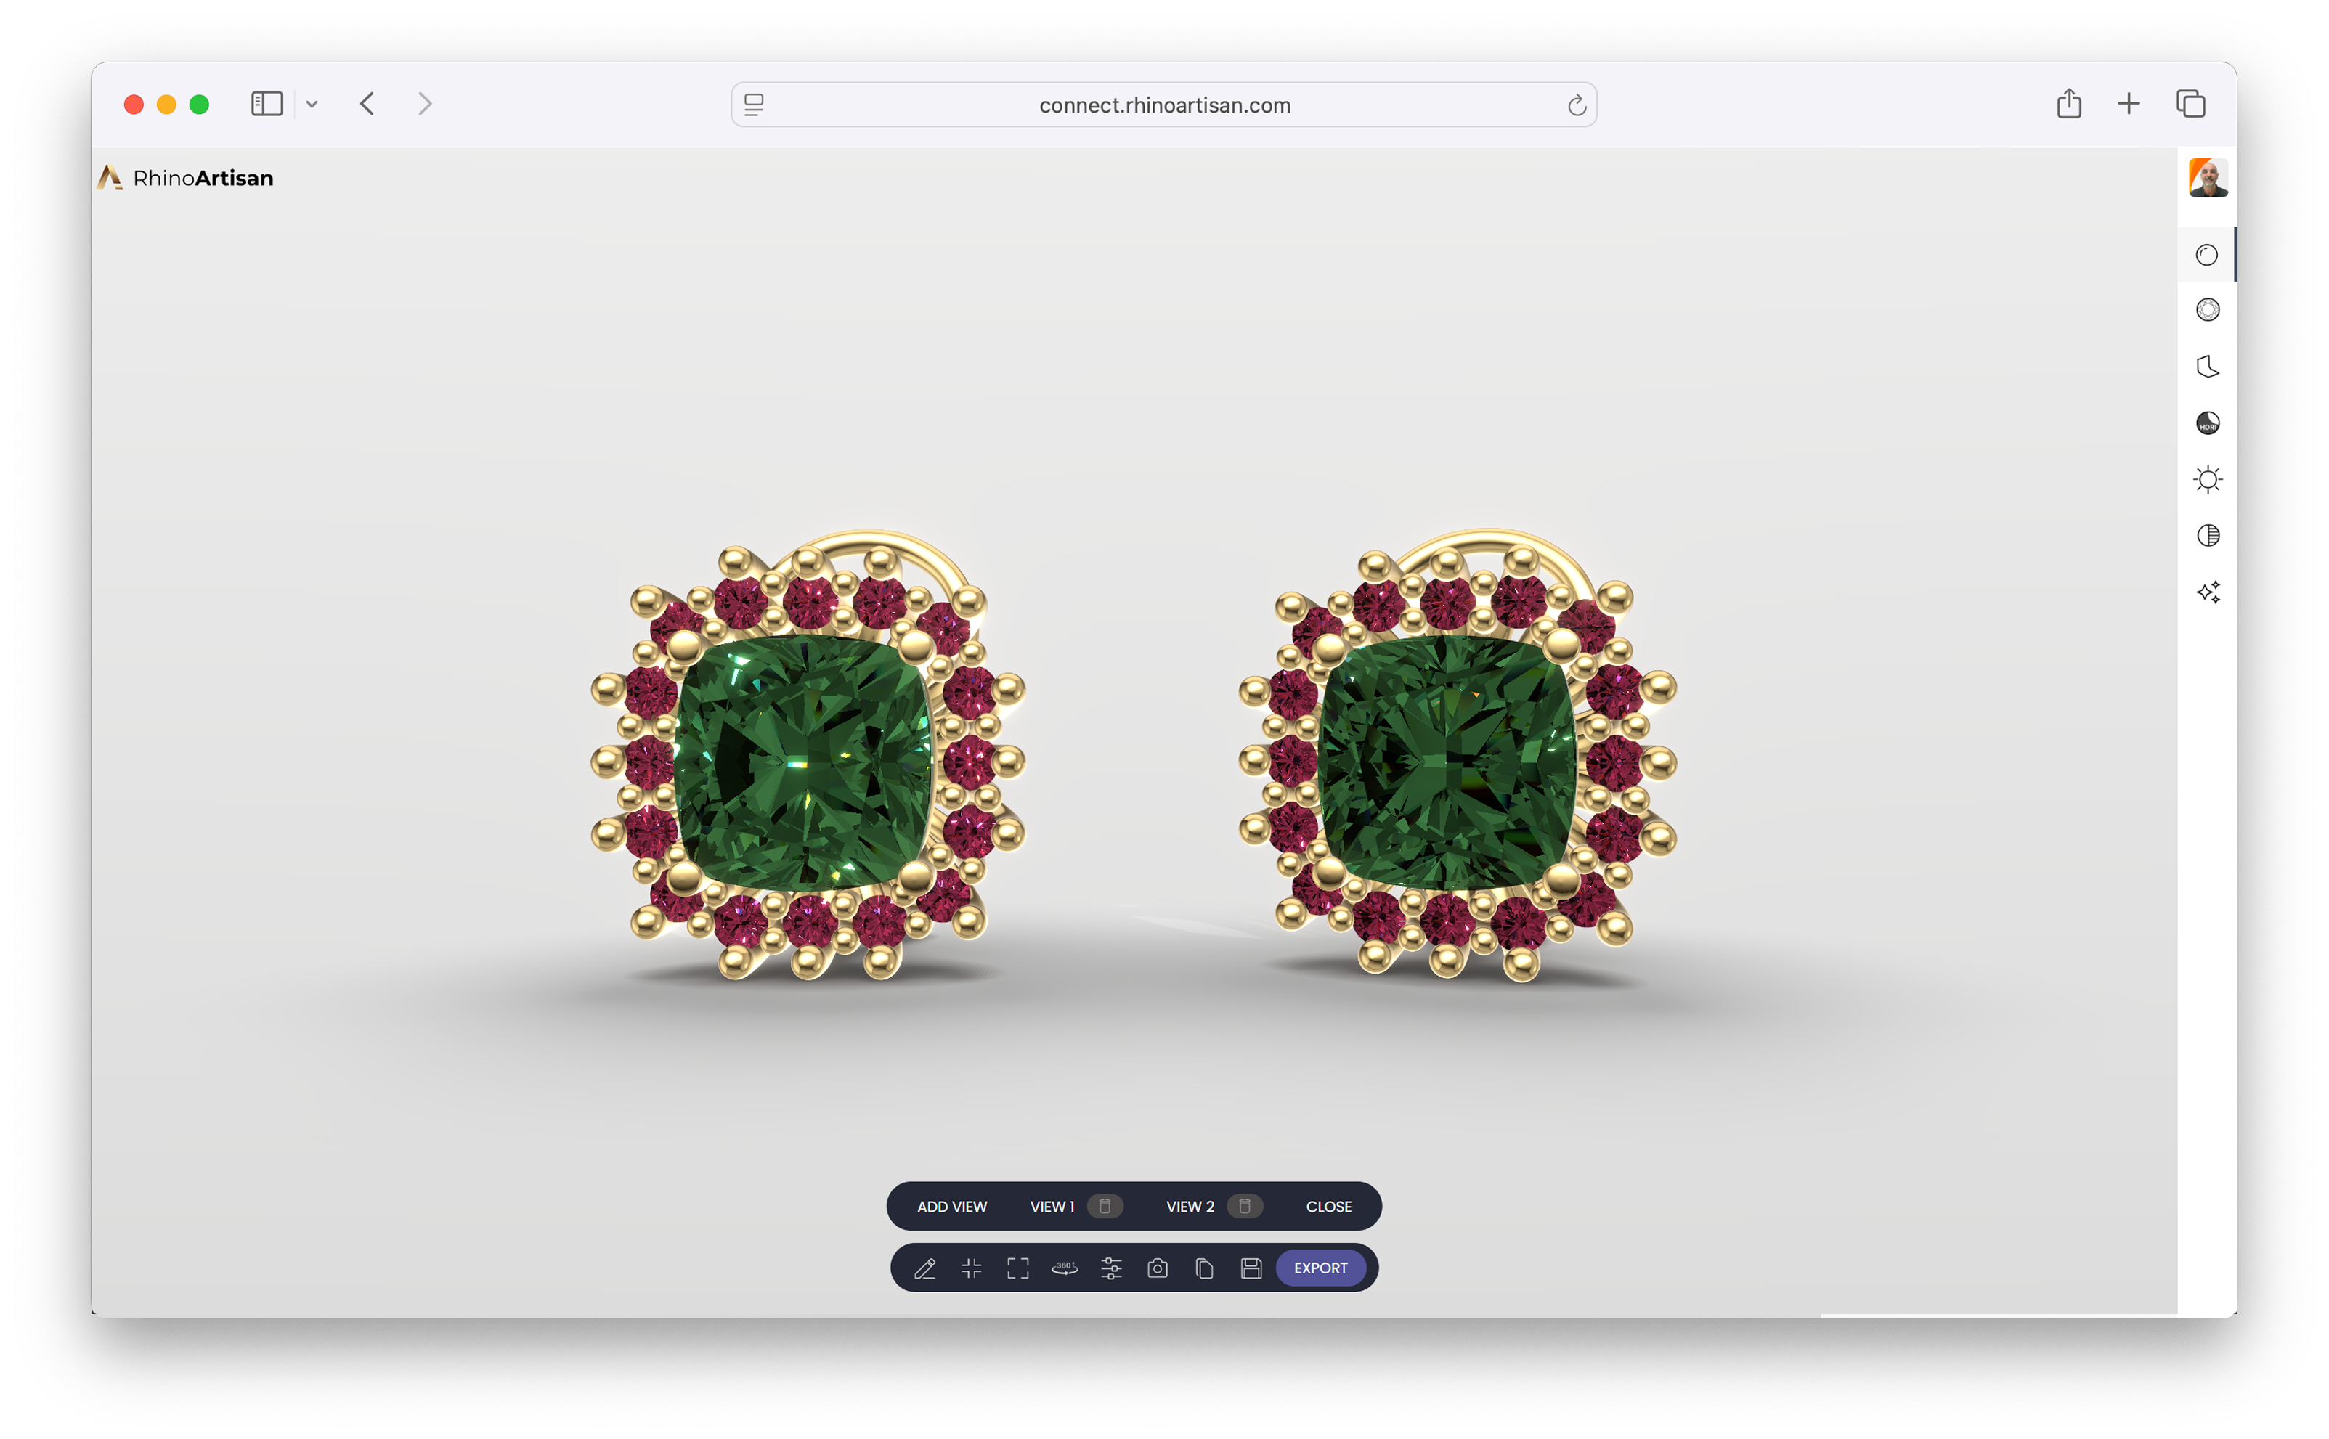Click the collapse arrows icon
This screenshot has width=2329, height=1439.
tap(971, 1268)
